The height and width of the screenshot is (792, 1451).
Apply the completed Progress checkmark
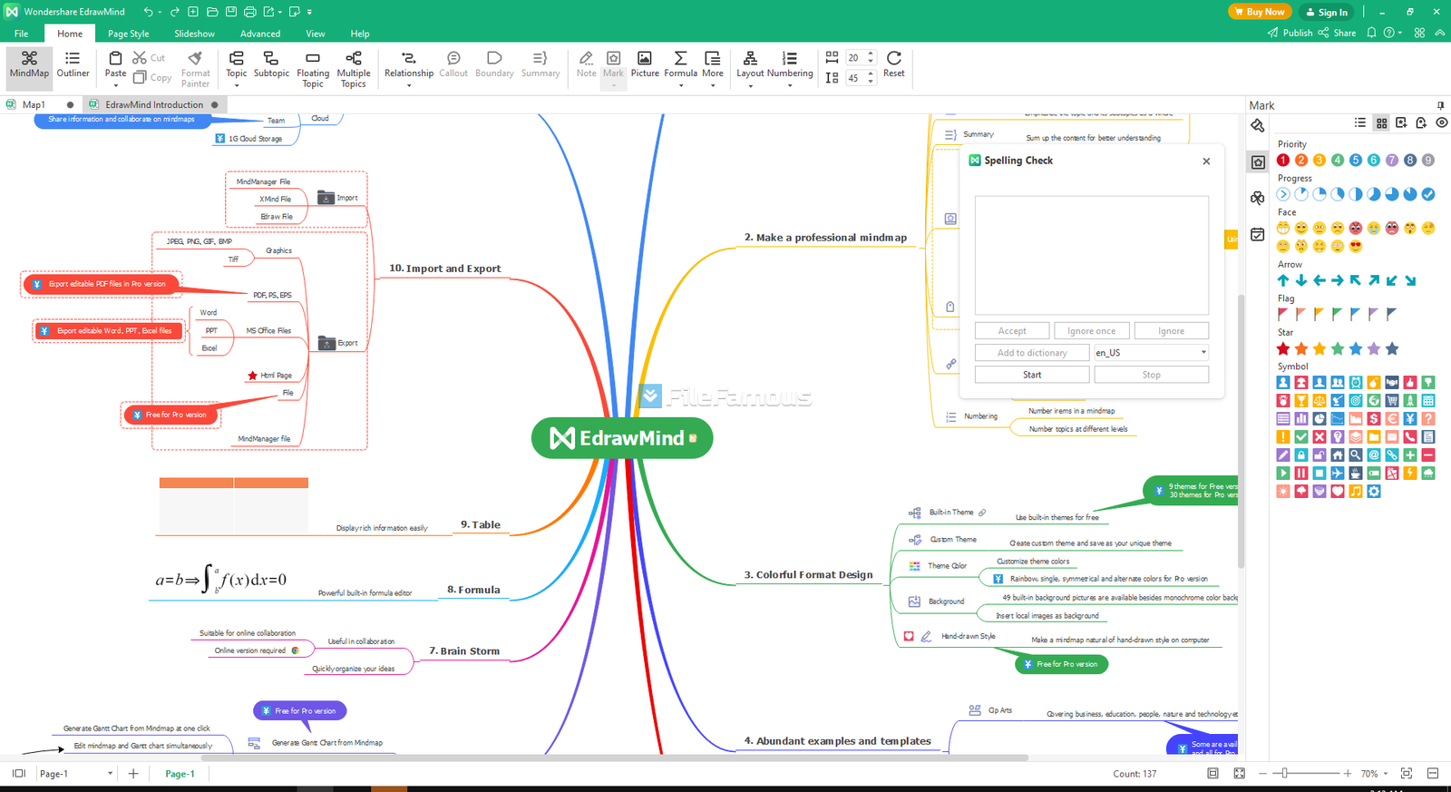(x=1428, y=194)
